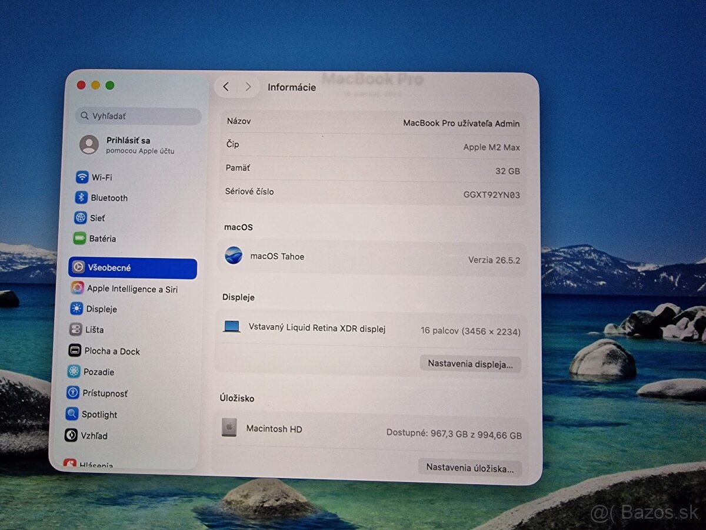Click the green full-screen window button
Viewport: 706px width, 530px height.
pos(110,85)
